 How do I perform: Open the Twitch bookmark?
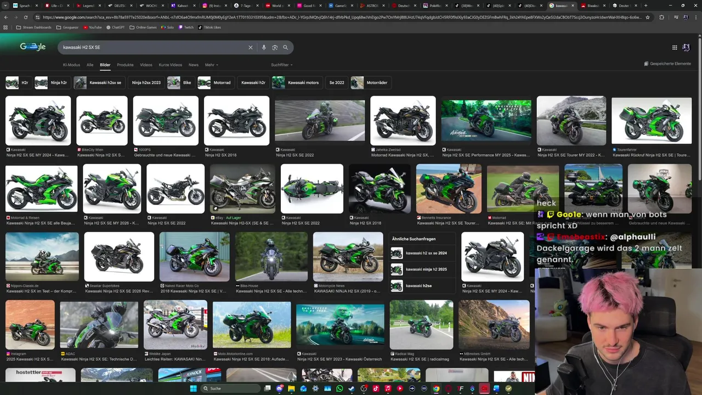click(x=186, y=27)
